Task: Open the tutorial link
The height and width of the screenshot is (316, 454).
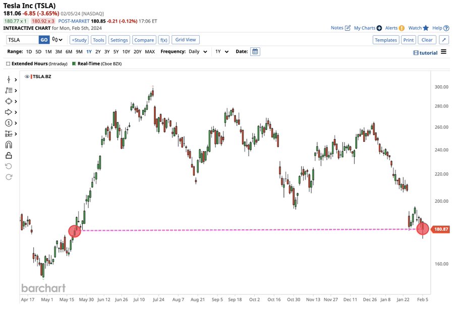Action: pos(425,52)
